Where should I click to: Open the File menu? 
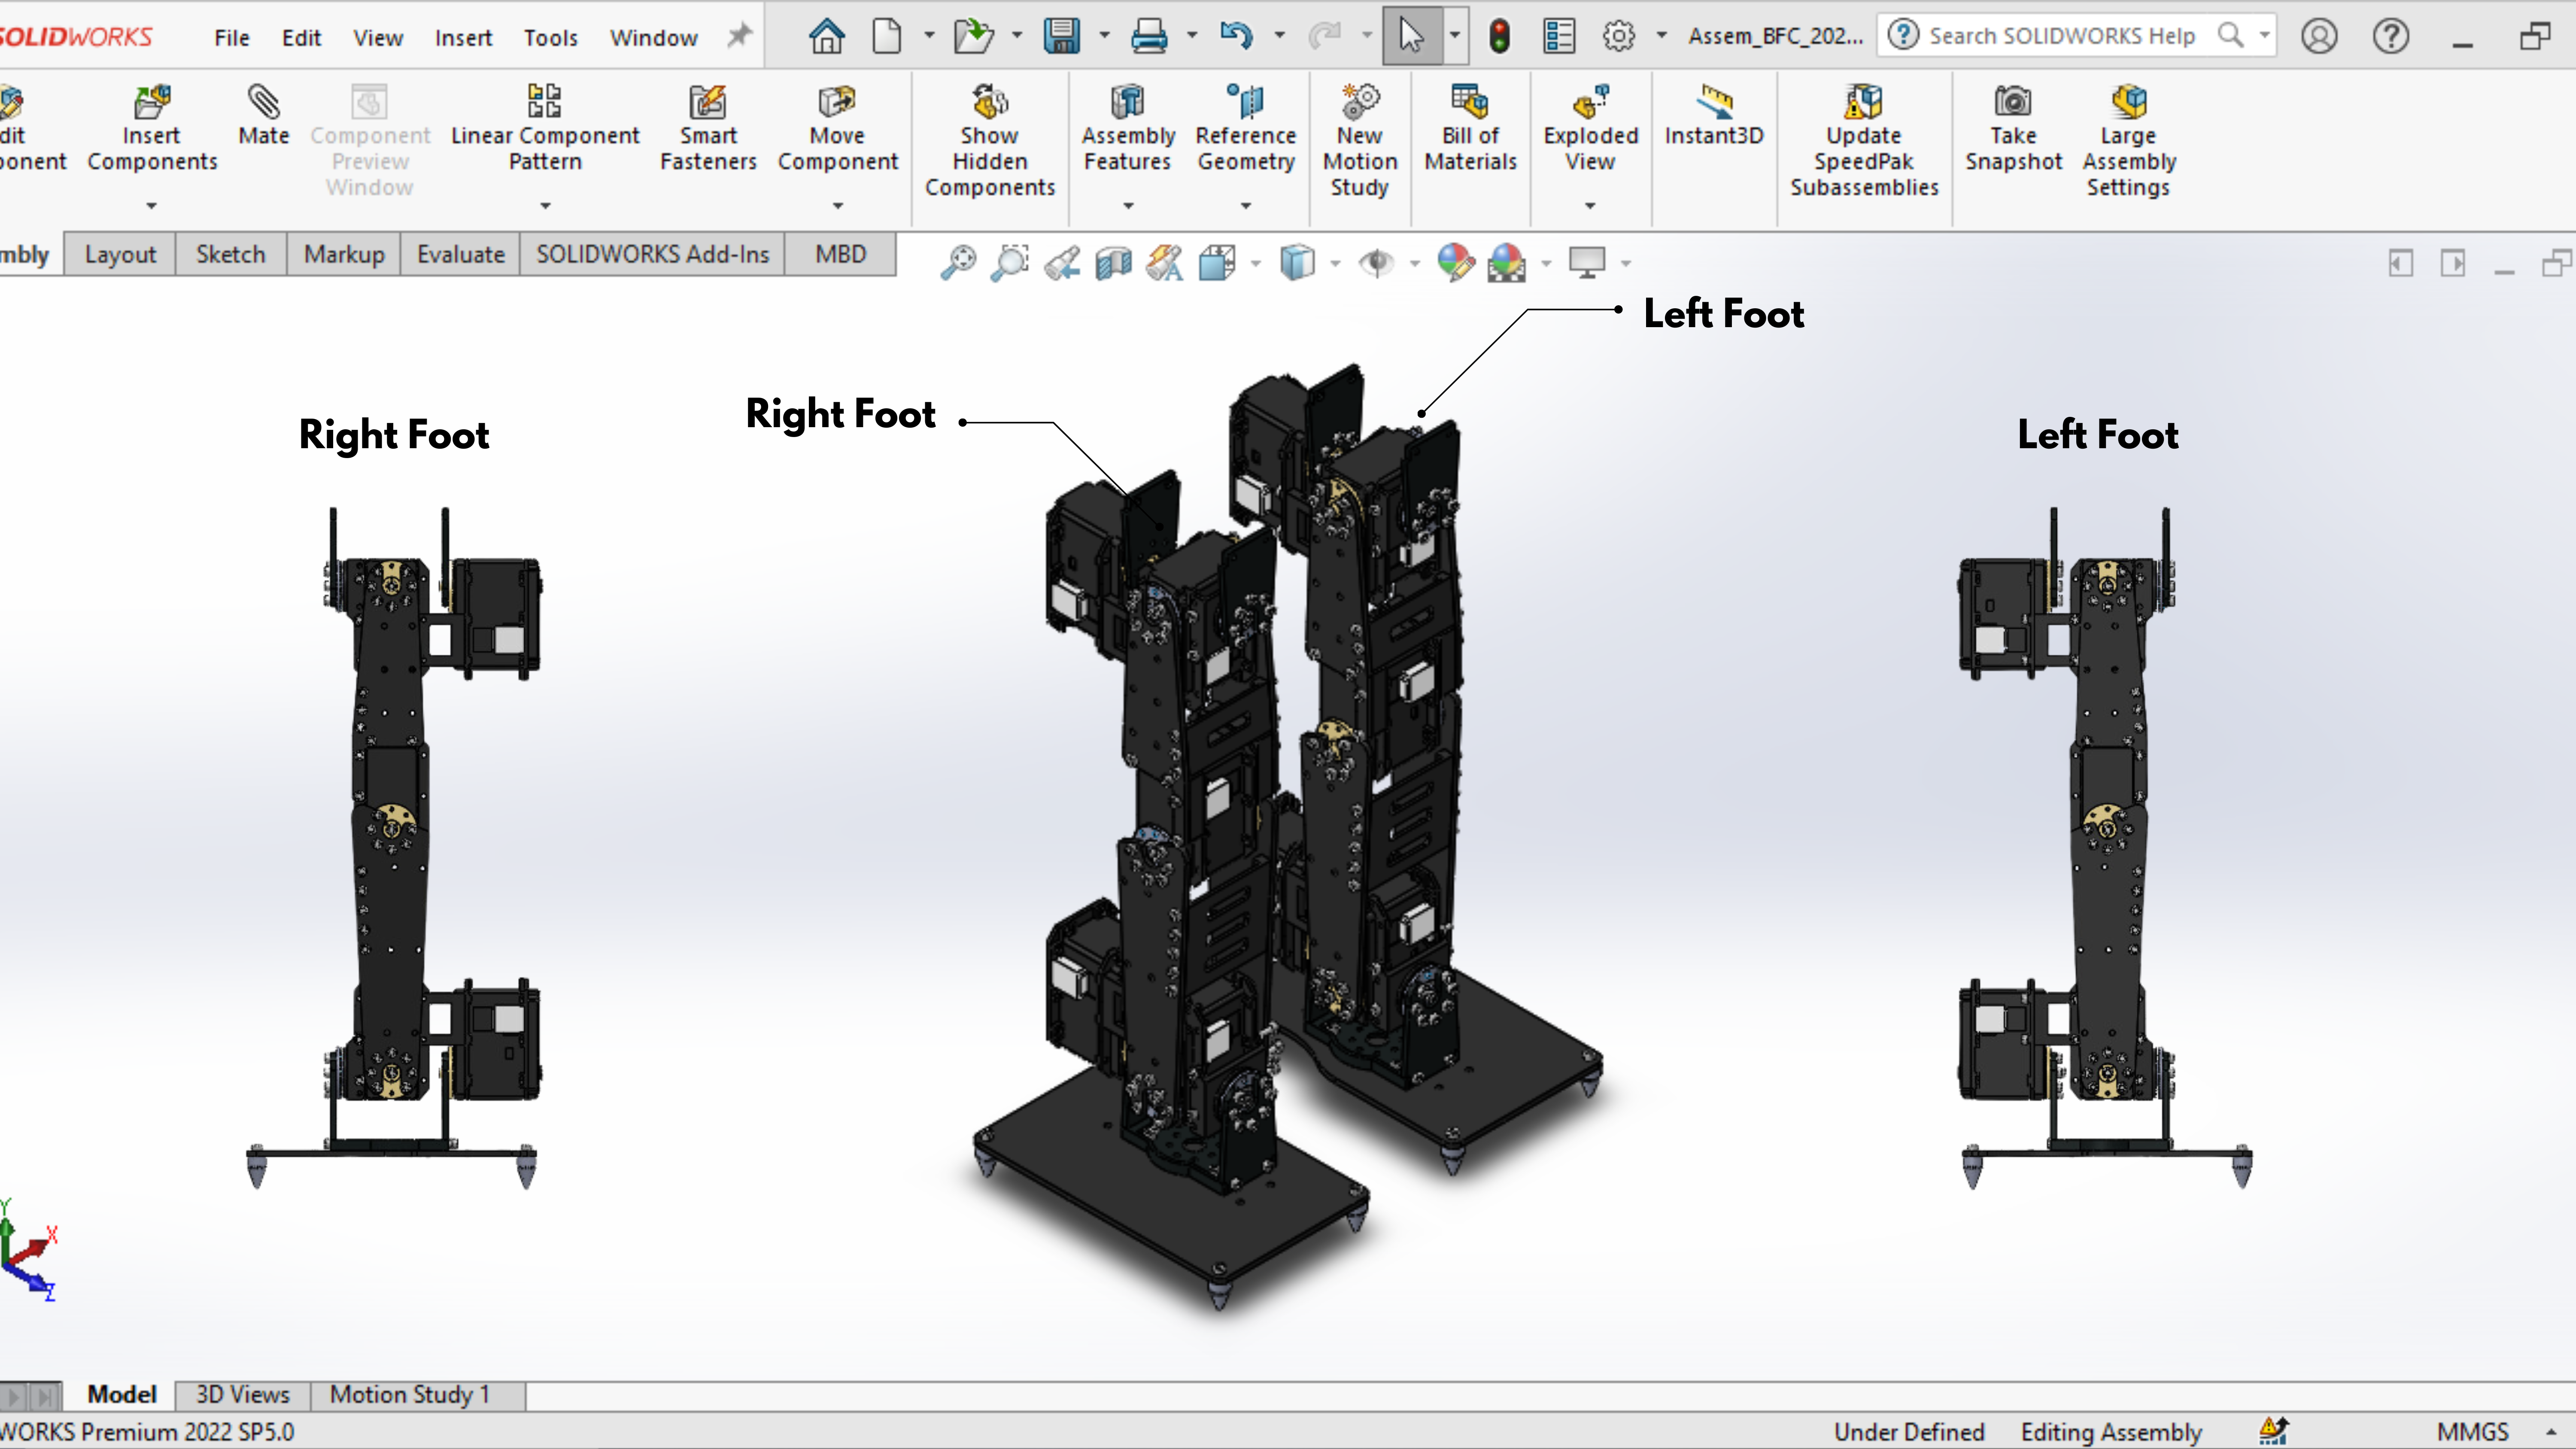[232, 38]
